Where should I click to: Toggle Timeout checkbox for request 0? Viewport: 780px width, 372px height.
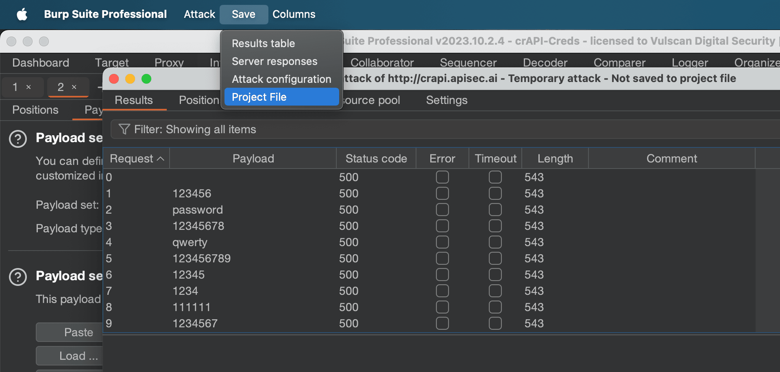pyautogui.click(x=495, y=177)
